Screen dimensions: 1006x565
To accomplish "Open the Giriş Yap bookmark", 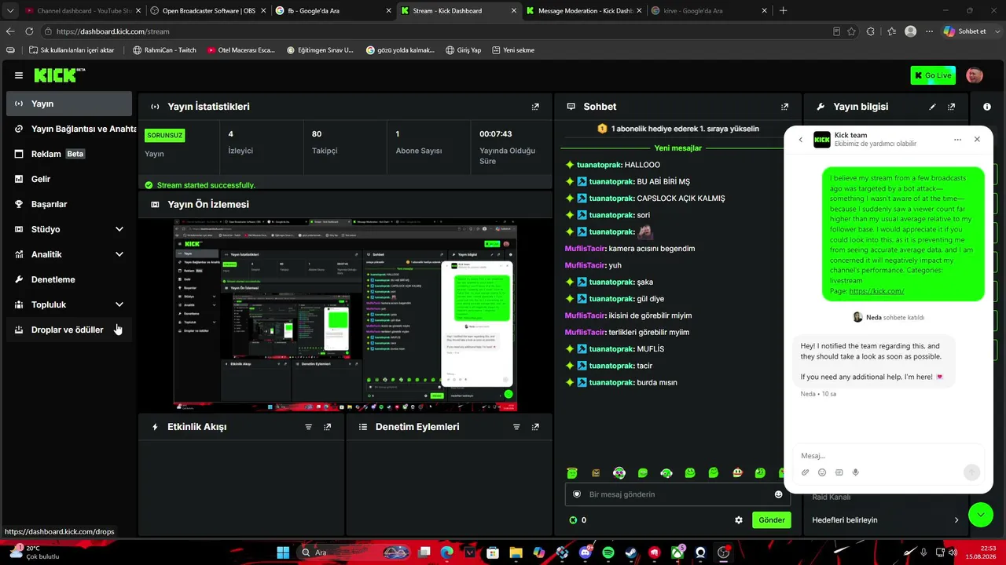I will [463, 50].
